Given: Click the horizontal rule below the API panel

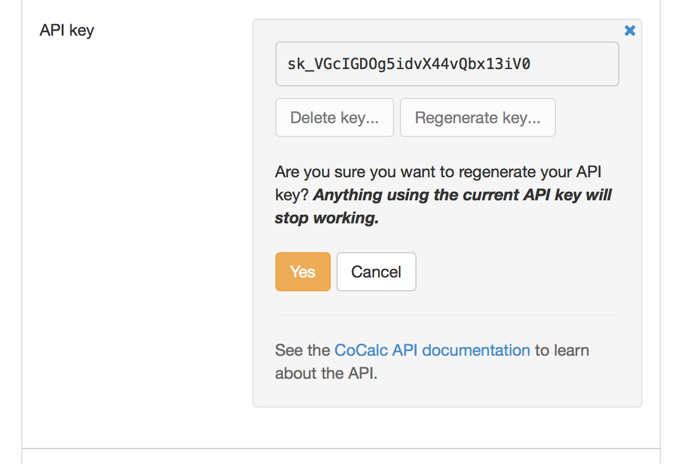Looking at the screenshot, I should pyautogui.click(x=340, y=448).
